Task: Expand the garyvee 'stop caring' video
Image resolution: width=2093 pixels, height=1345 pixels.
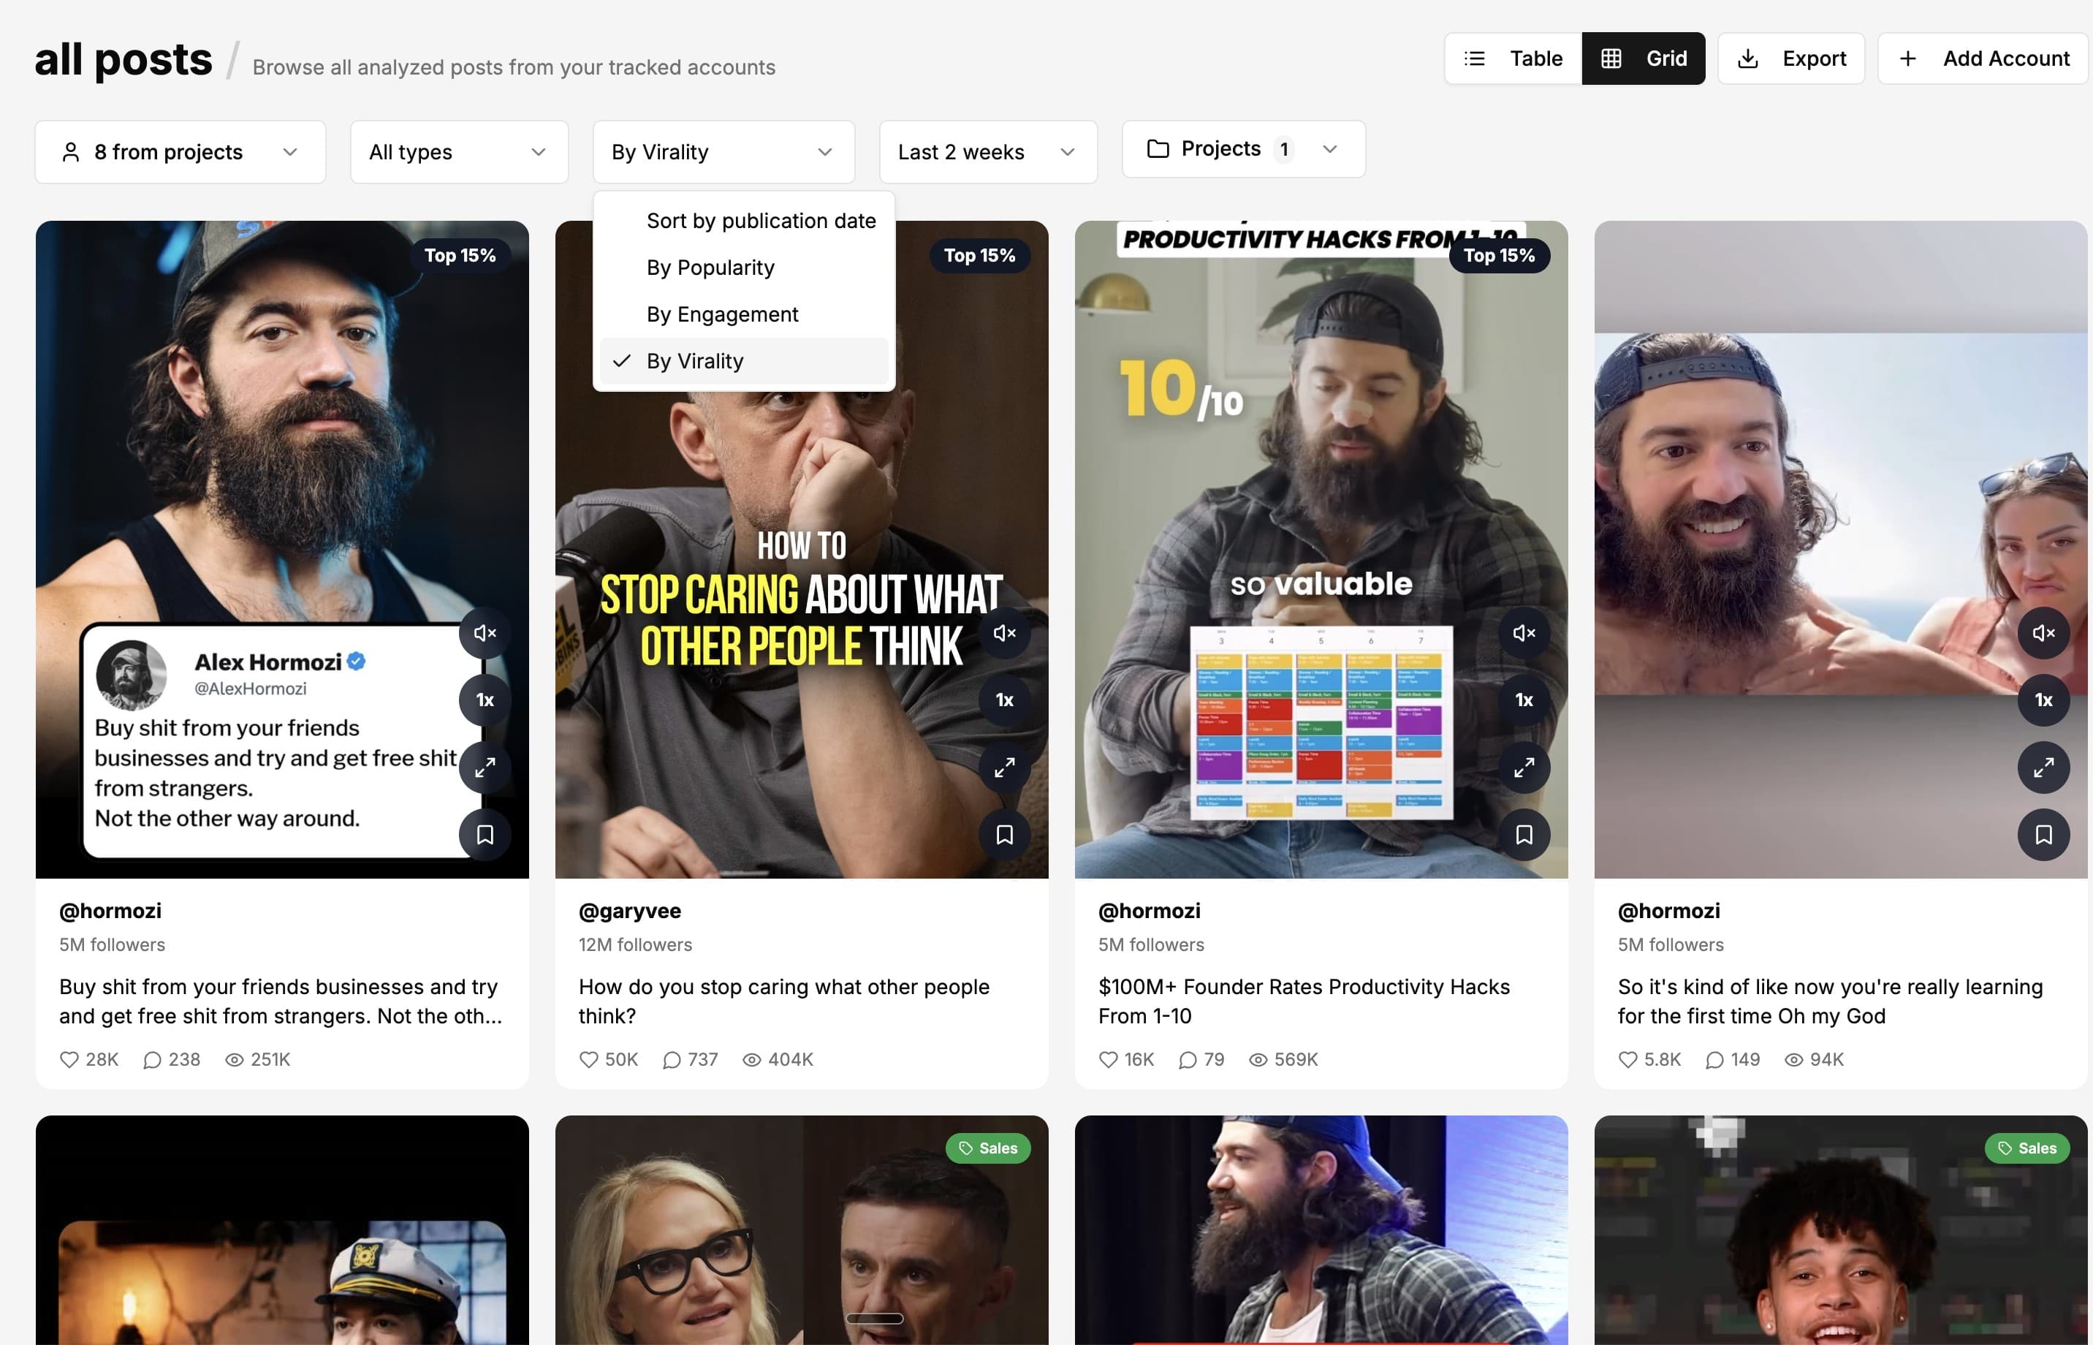Action: [x=1004, y=767]
